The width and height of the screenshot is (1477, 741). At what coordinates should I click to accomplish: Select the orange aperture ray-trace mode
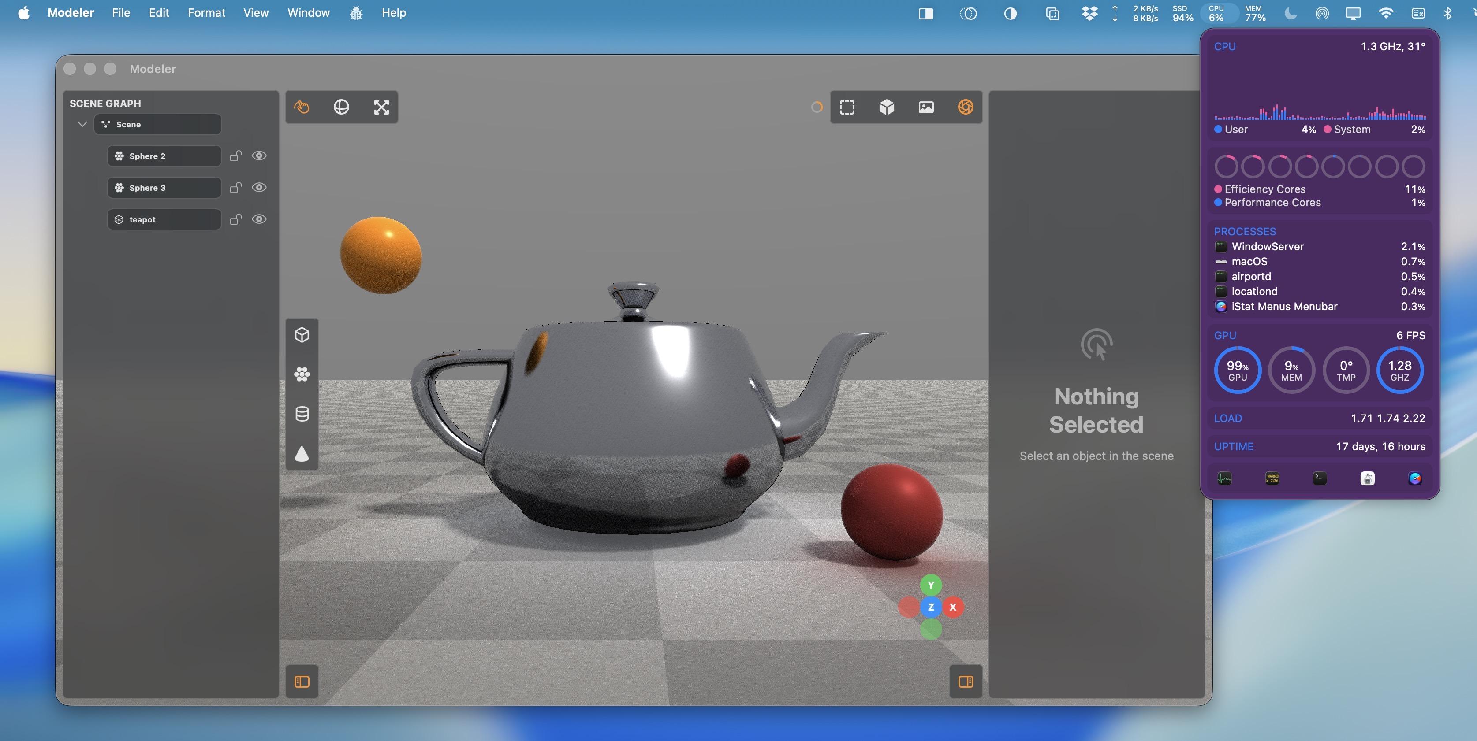pos(966,107)
